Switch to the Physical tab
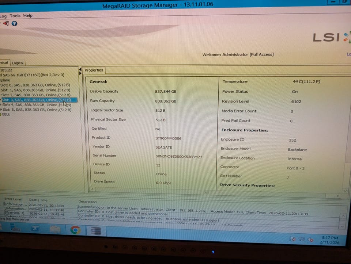The width and height of the screenshot is (351, 264). click(4, 62)
